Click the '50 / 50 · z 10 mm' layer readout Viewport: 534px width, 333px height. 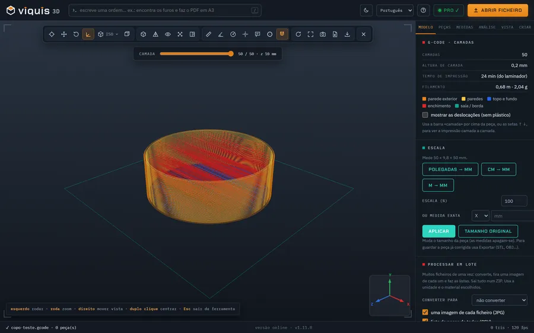point(257,54)
